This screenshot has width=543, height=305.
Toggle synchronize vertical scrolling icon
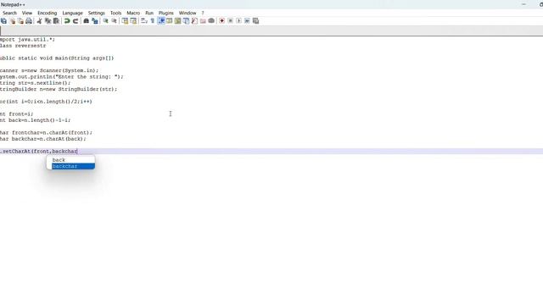125,20
